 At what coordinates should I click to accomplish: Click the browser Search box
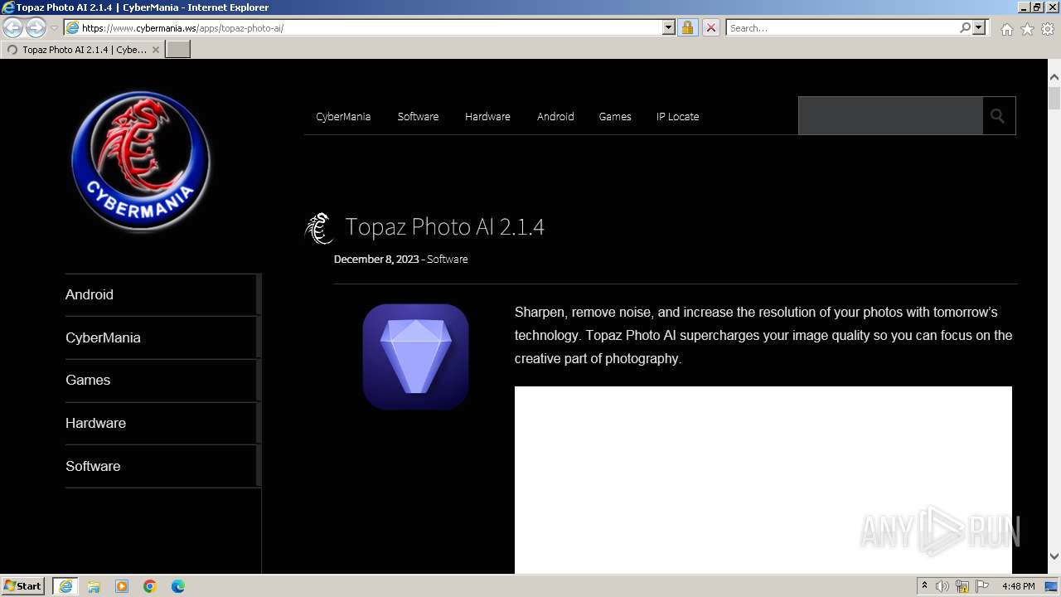(842, 27)
